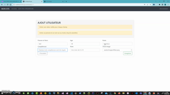Open the browser home page
Viewport: 170px width, 95px height.
click(10, 5)
